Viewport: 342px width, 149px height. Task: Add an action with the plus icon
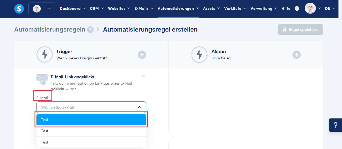tap(296, 55)
